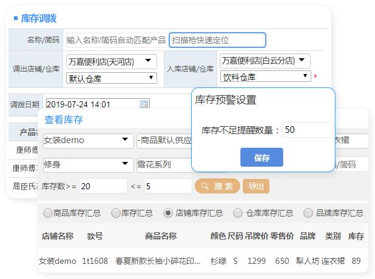Viewport: 375px width, 279px height.
Task: Click the 春夏新款长袖小碎花印... product name
Action: coord(158,261)
